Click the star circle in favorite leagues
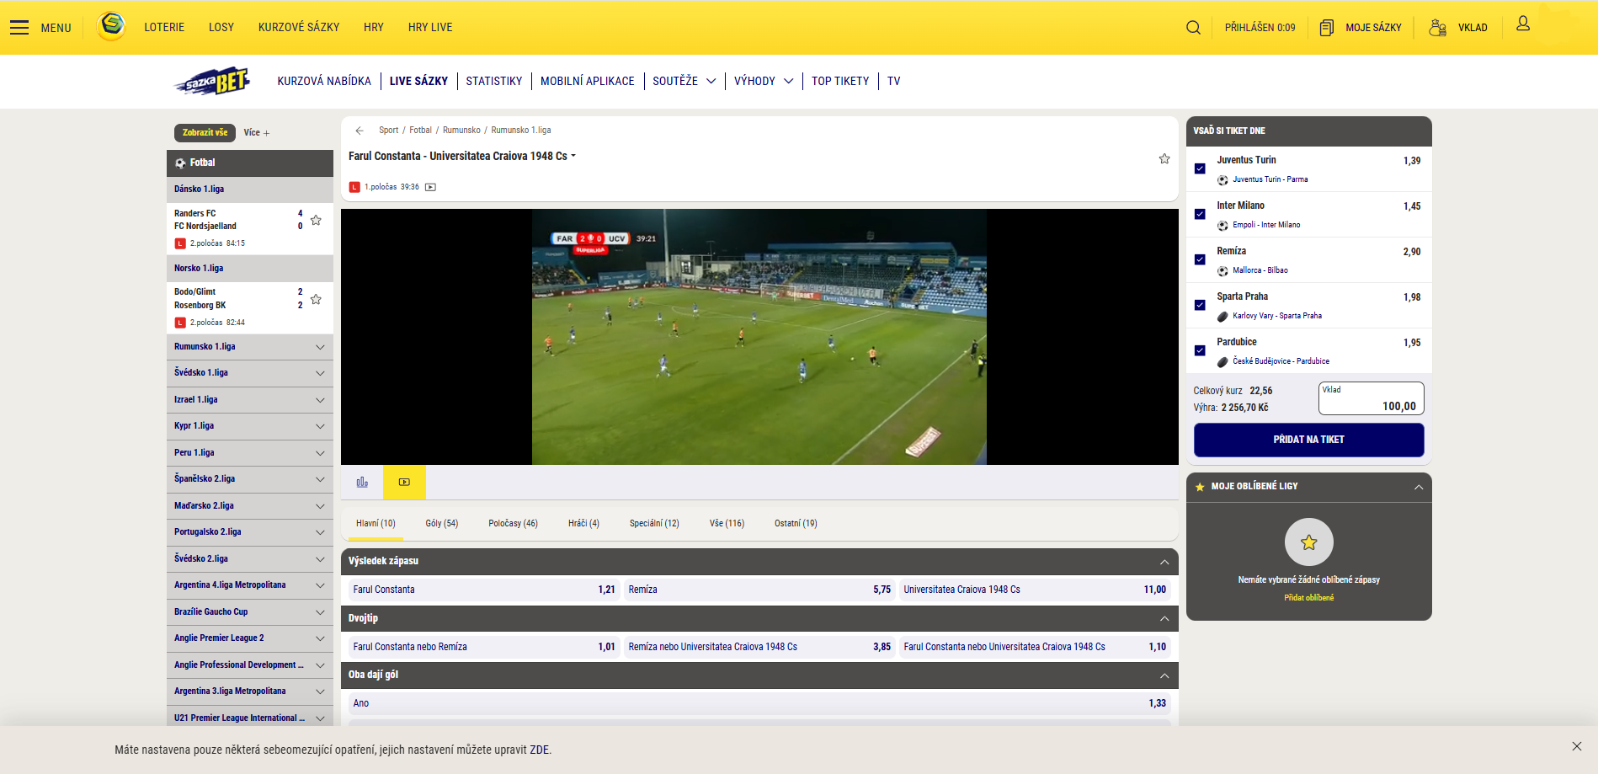The image size is (1598, 774). click(x=1308, y=542)
